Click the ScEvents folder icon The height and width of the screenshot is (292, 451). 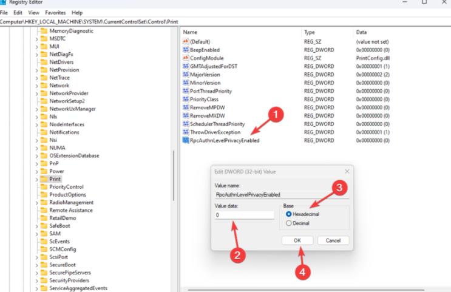[44, 242]
